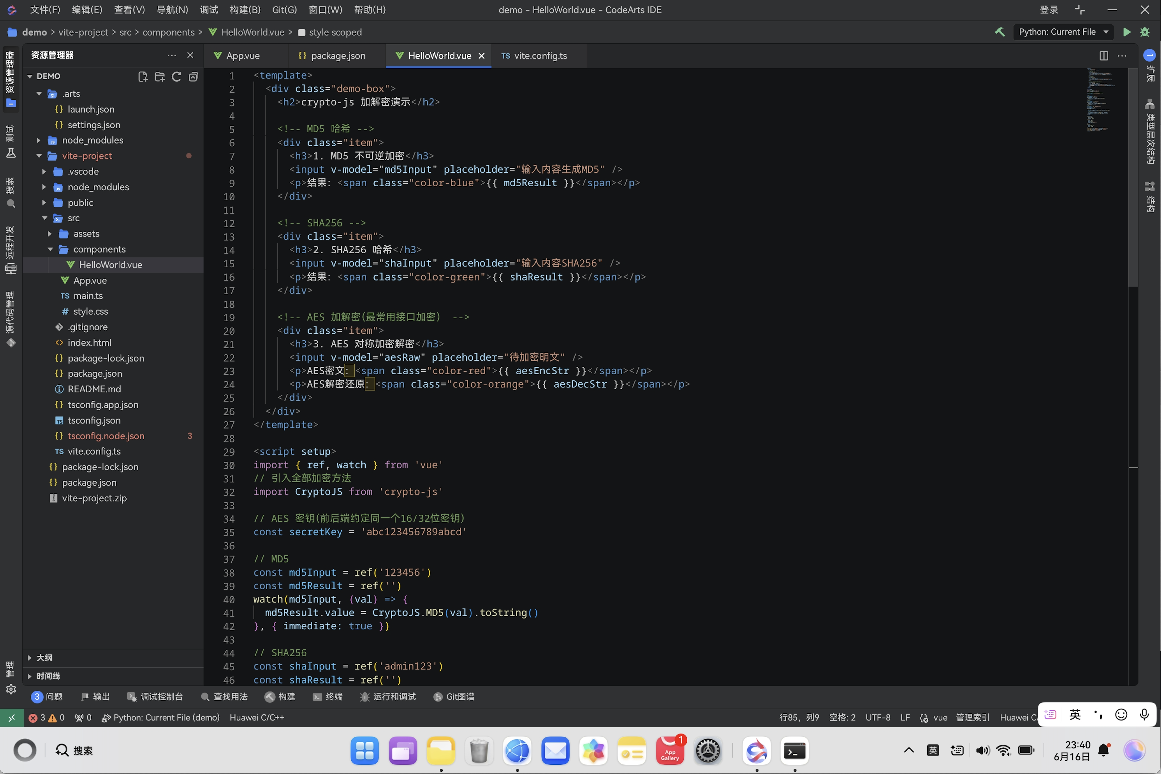Open explorer panel more actions menu
Image resolution: width=1161 pixels, height=774 pixels.
(x=171, y=55)
